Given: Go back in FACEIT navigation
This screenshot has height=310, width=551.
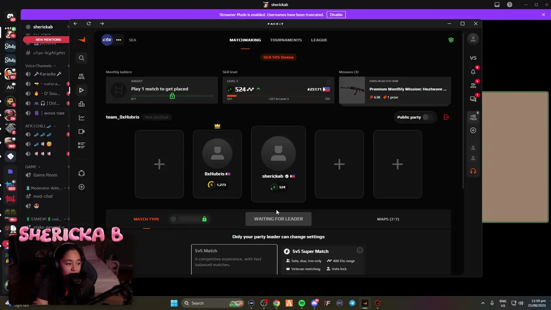Looking at the screenshot, I should pos(75,24).
